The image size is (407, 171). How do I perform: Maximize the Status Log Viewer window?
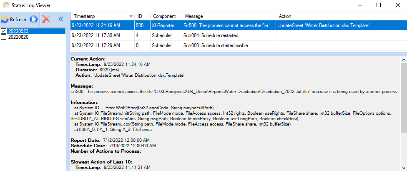379,5
